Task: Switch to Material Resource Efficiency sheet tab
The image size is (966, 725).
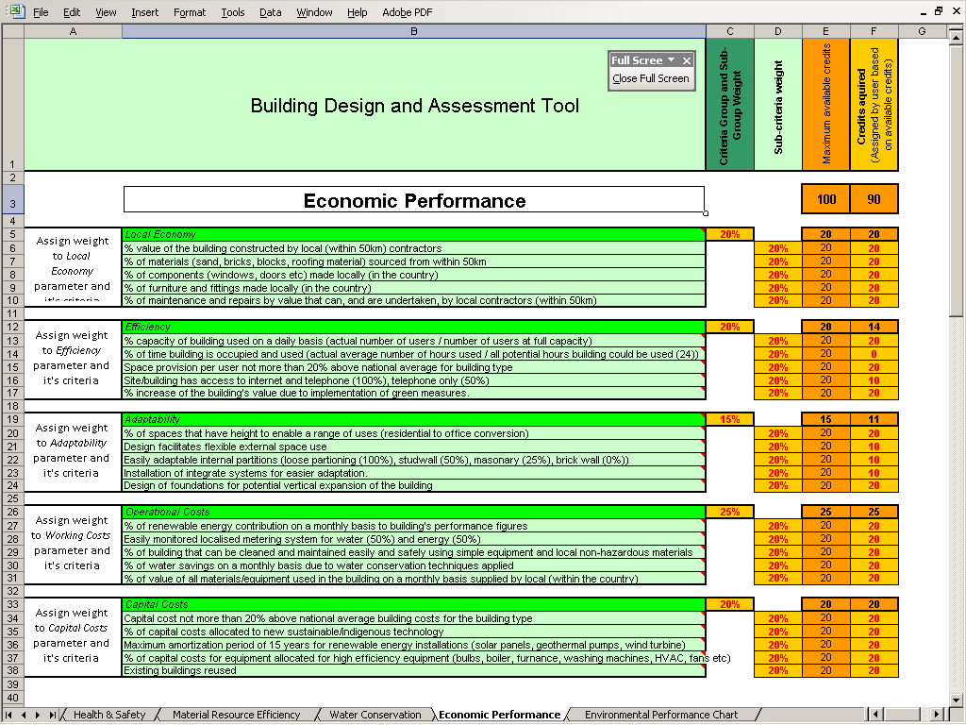Action: pos(236,715)
